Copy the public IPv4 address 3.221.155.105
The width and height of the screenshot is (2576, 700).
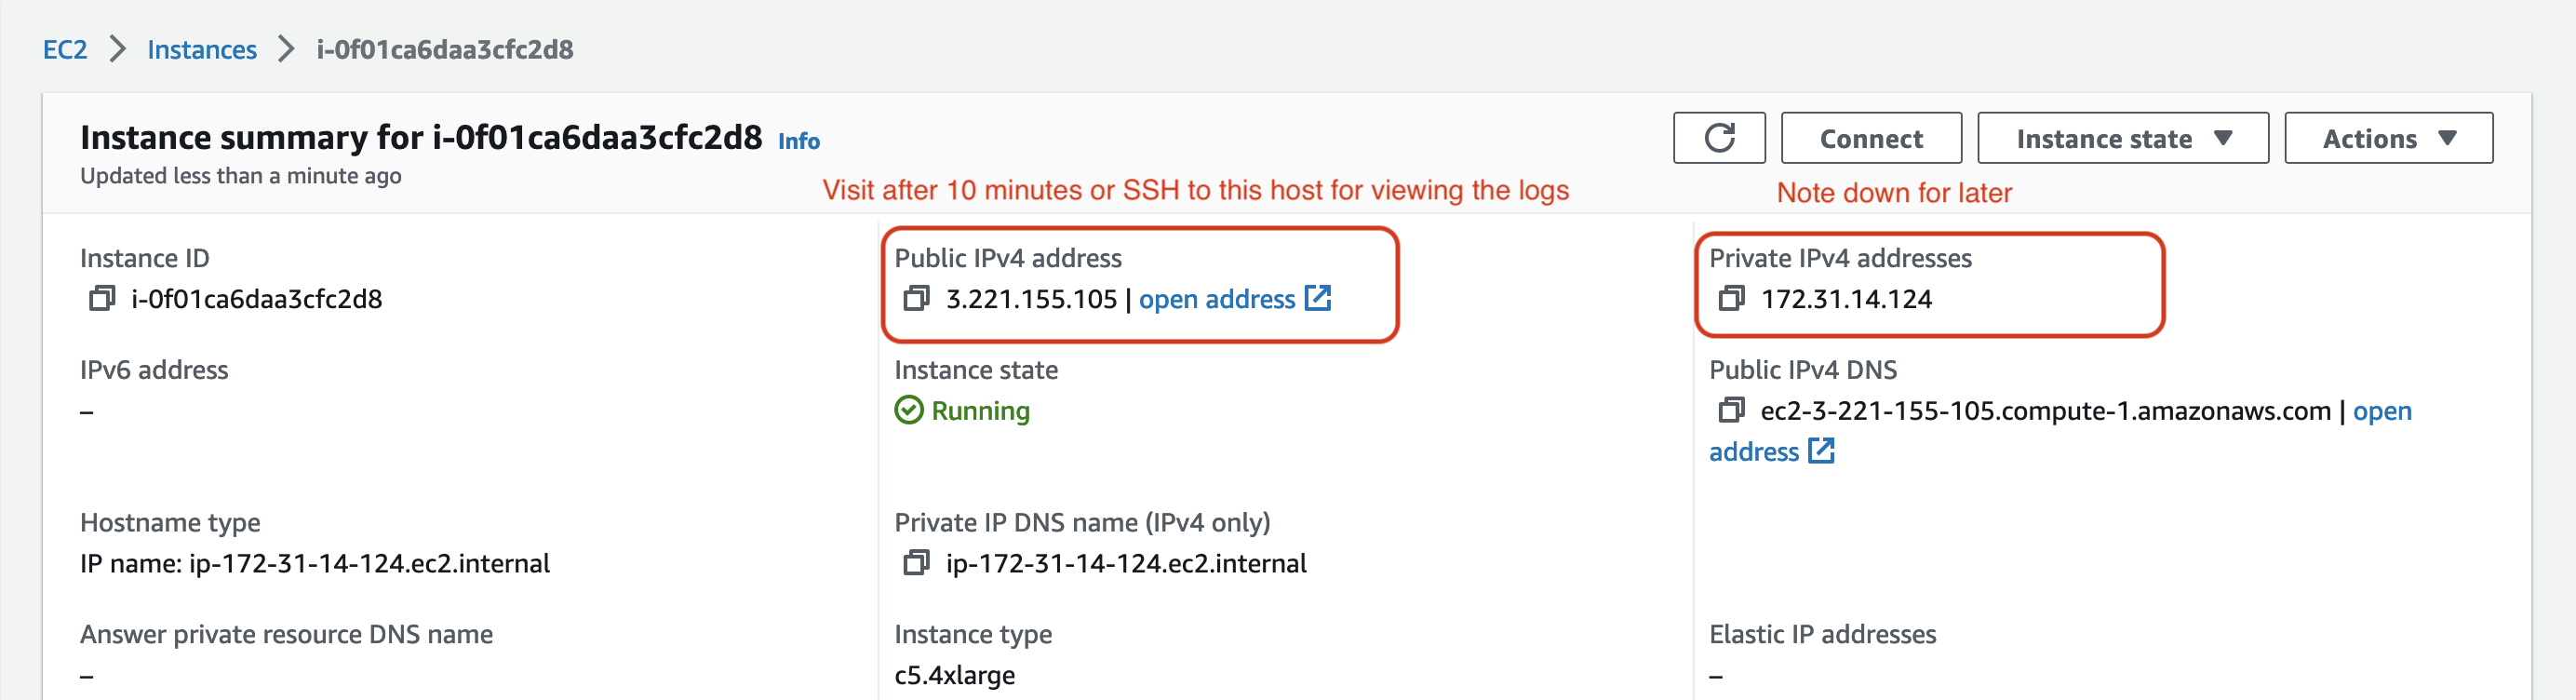(916, 299)
